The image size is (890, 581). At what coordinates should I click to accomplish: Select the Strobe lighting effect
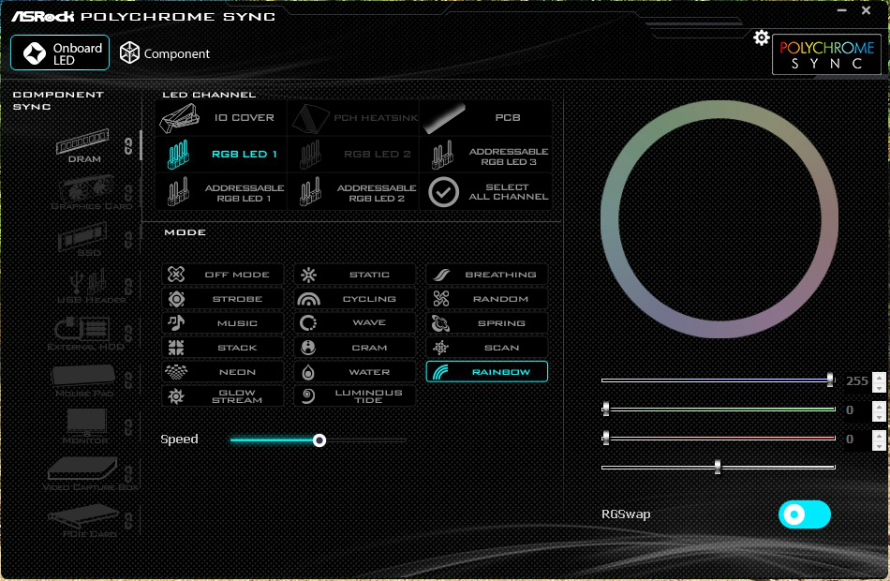(222, 299)
